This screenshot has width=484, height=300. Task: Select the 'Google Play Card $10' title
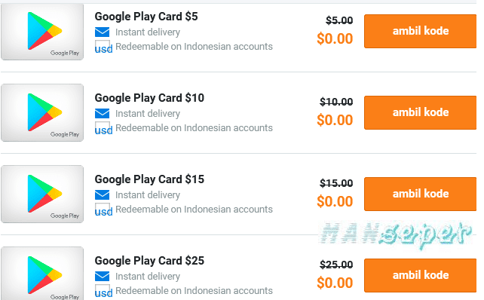coord(149,98)
